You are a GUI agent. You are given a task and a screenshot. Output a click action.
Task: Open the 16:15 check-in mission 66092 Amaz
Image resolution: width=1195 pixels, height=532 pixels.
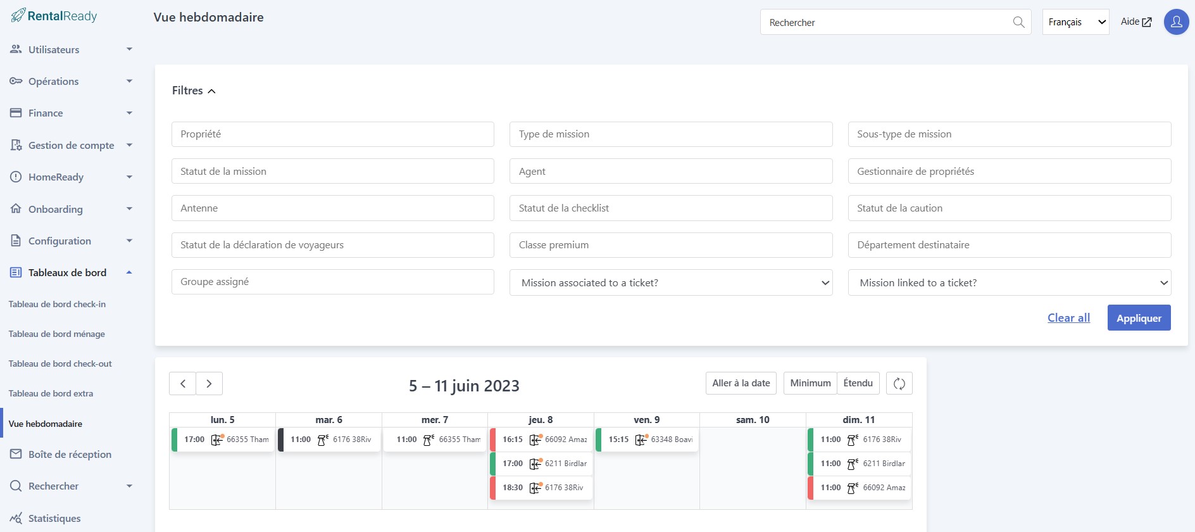point(541,440)
